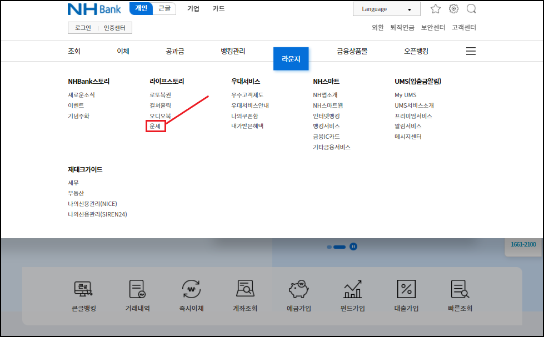Click the 프리미엄서비스 link
Image resolution: width=544 pixels, height=337 pixels.
coord(413,116)
